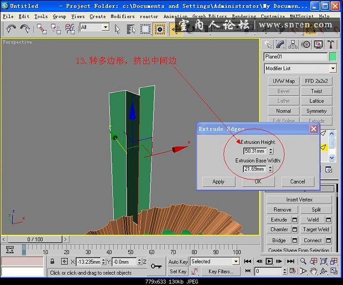This screenshot has width=343, height=285.
Task: Click the Undo arrow in main toolbar
Action: (x=11, y=29)
